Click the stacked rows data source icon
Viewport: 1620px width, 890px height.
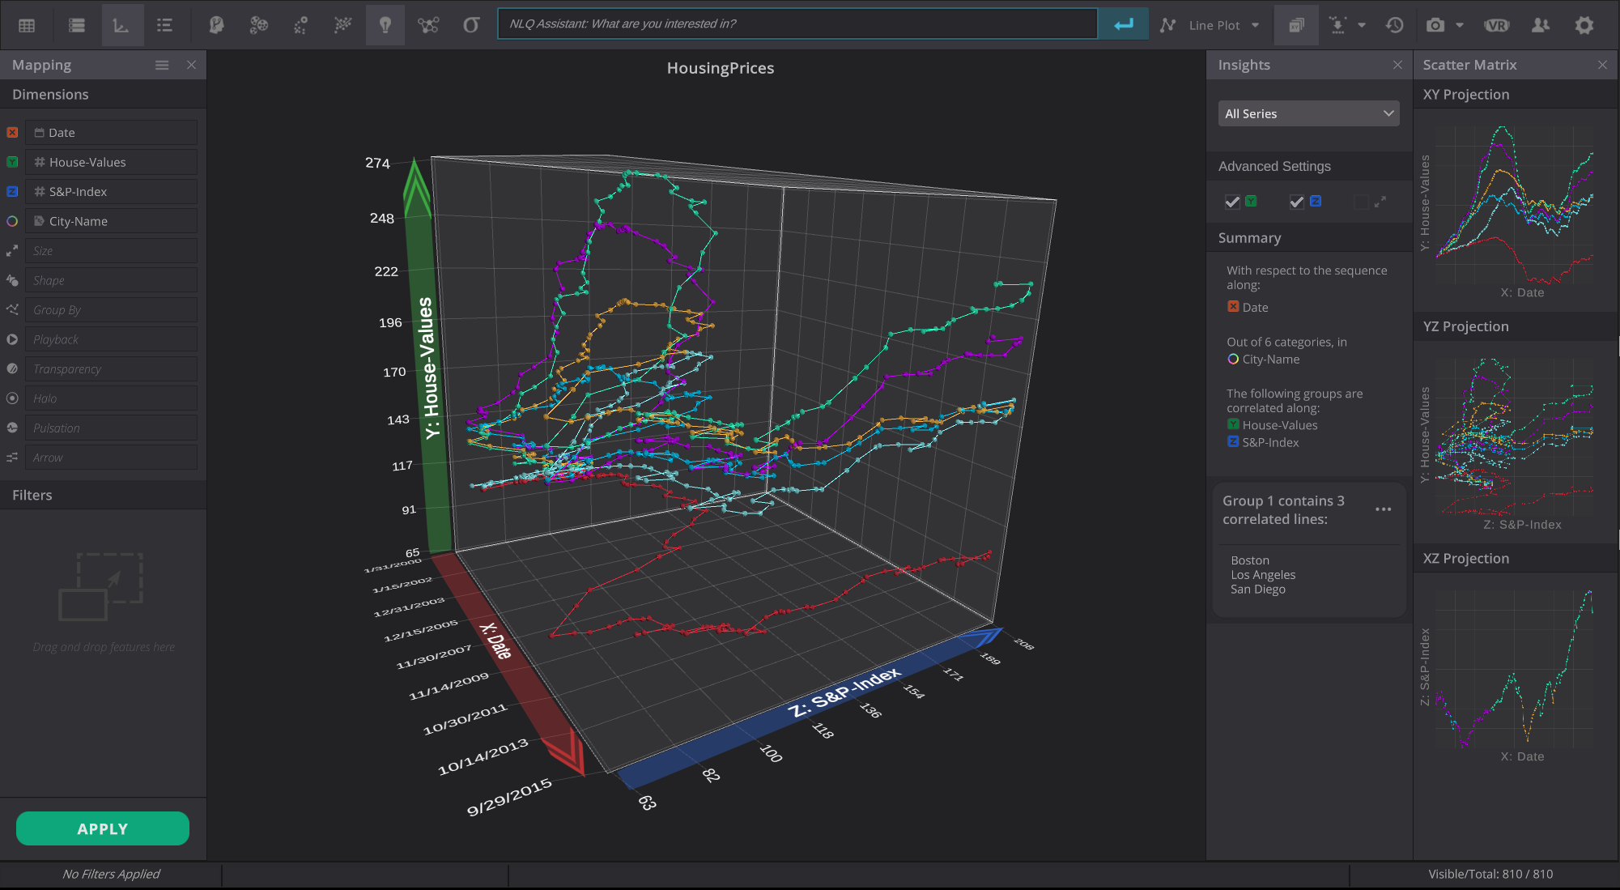pos(77,25)
